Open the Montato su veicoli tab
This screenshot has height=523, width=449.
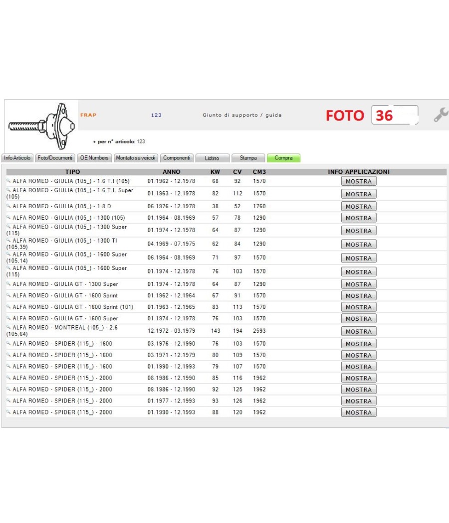[x=136, y=158]
